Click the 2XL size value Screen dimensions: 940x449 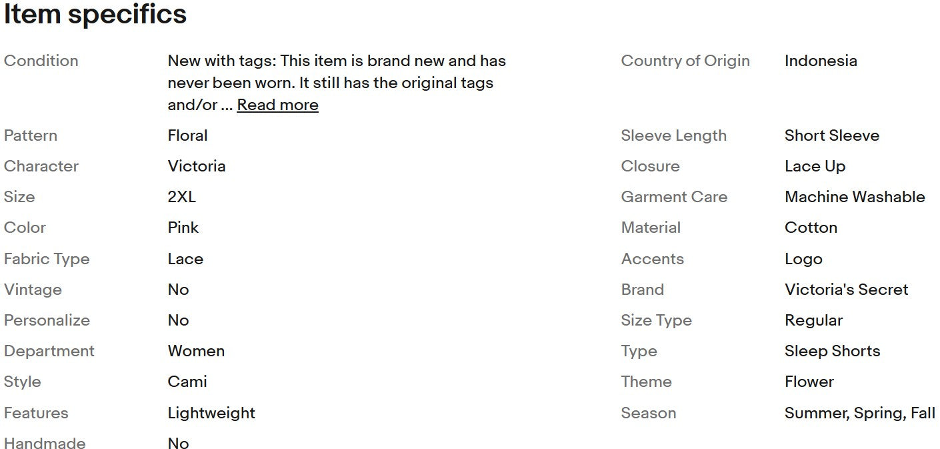181,197
